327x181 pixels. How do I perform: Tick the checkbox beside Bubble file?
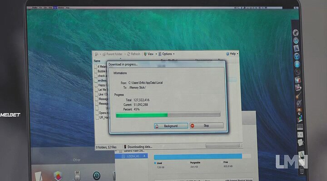(x=96, y=71)
